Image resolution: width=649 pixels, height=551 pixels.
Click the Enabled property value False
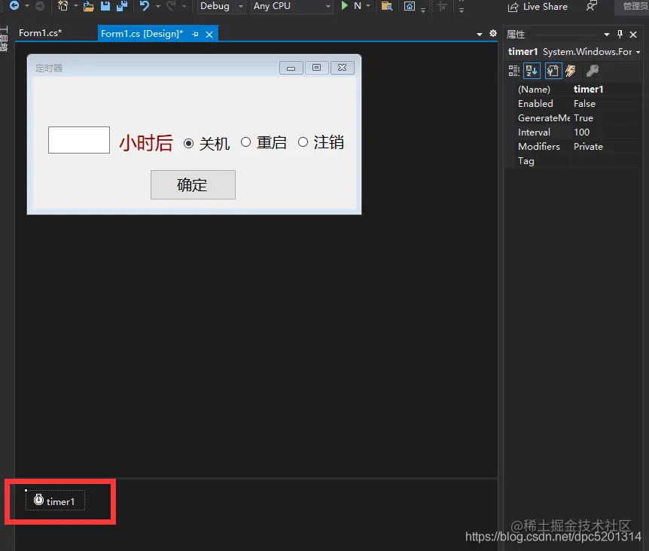(584, 104)
